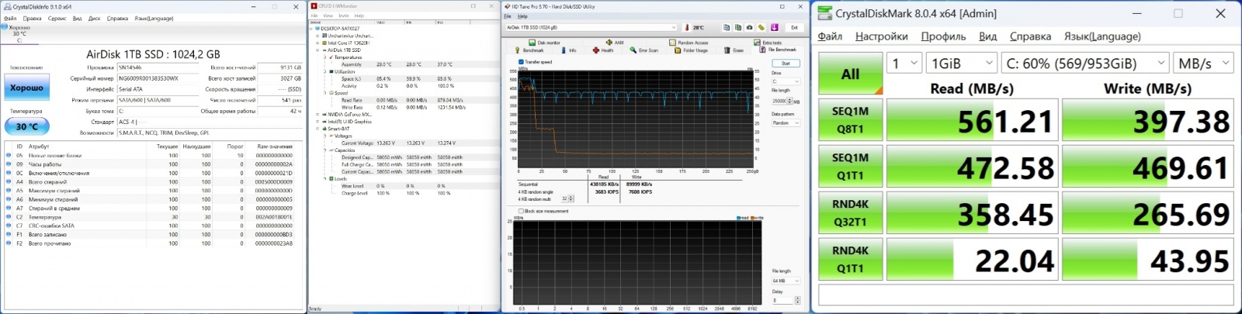The width and height of the screenshot is (1242, 314).
Task: Click HD Tune Exit button
Action: pyautogui.click(x=794, y=27)
